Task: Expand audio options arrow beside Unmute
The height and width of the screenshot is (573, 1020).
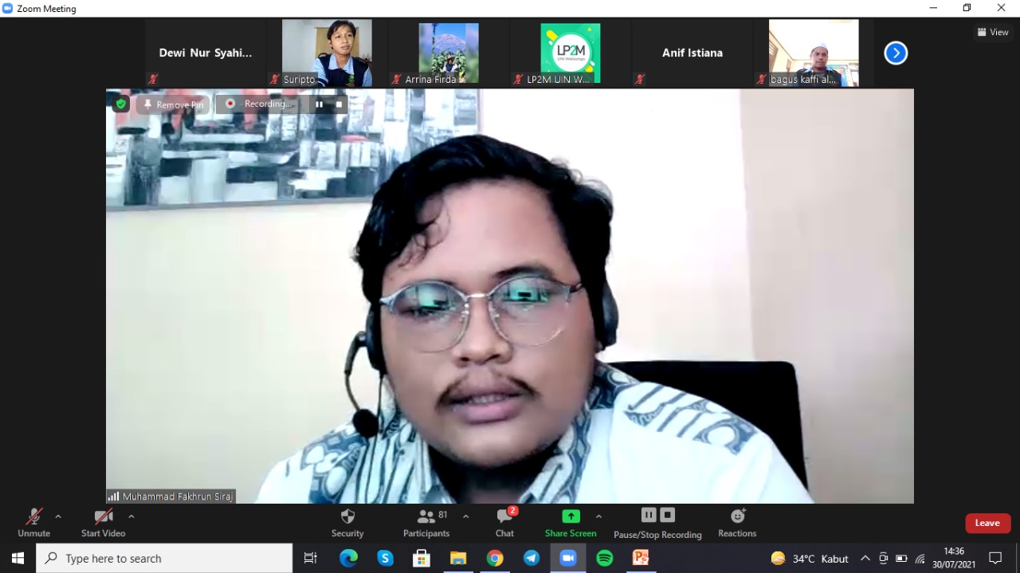Action: (58, 516)
